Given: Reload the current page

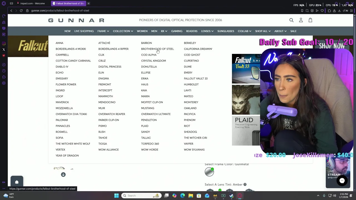Looking at the screenshot, I should tap(21, 11).
